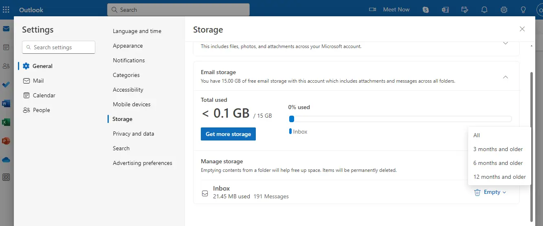
Task: Go to Mobile devices settings
Action: coord(132,104)
